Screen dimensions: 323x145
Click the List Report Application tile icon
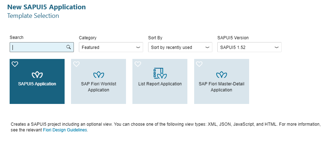tap(160, 73)
